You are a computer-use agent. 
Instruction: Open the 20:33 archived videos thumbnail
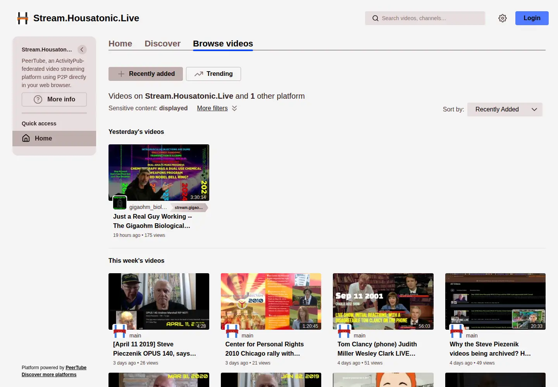(495, 301)
